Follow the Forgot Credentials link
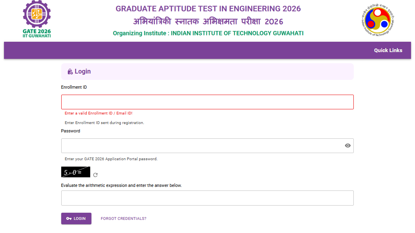The height and width of the screenshot is (233, 415). click(x=124, y=219)
